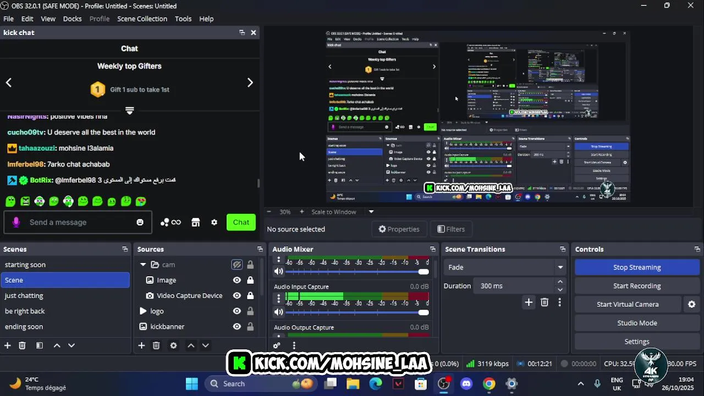Open advanced audio properties
The width and height of the screenshot is (704, 396).
coord(277,345)
